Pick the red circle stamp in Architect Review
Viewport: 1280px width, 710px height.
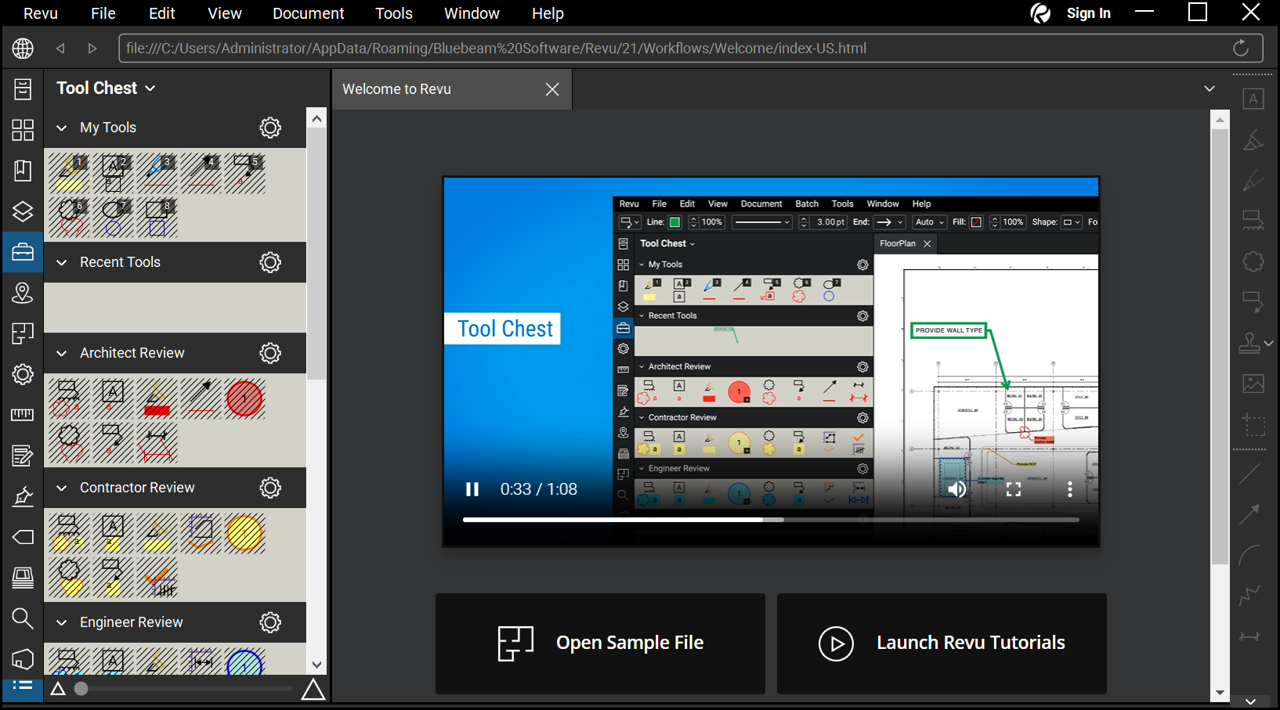coord(244,398)
